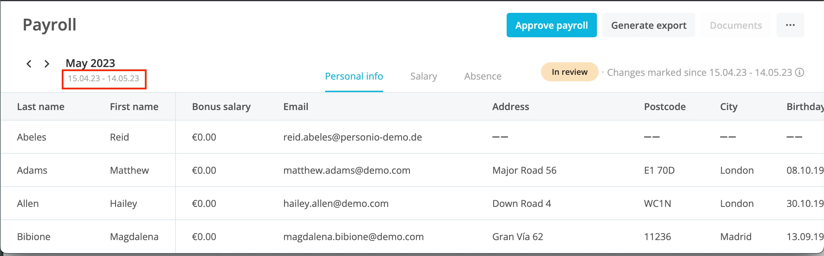Click the In review status badge

569,72
